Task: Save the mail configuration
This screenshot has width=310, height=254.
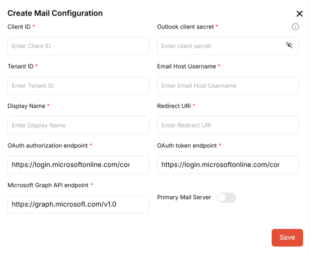Action: click(x=287, y=237)
